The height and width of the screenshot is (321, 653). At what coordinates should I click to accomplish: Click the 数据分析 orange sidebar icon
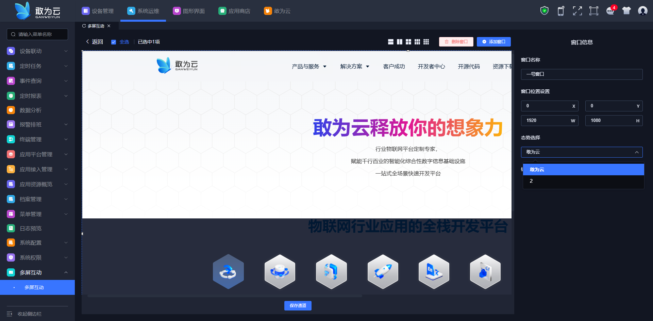pos(11,110)
